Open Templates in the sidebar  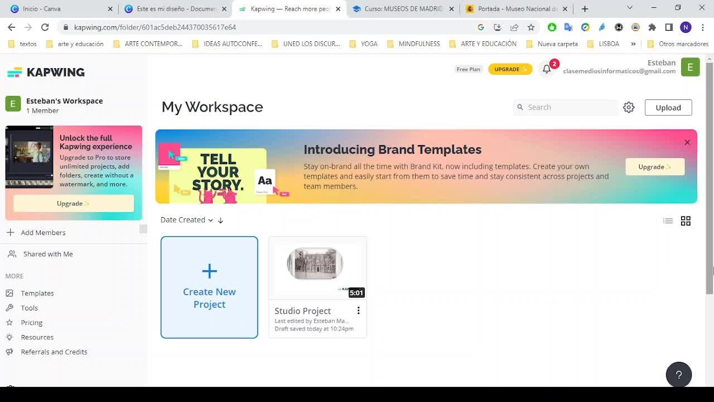(x=37, y=293)
